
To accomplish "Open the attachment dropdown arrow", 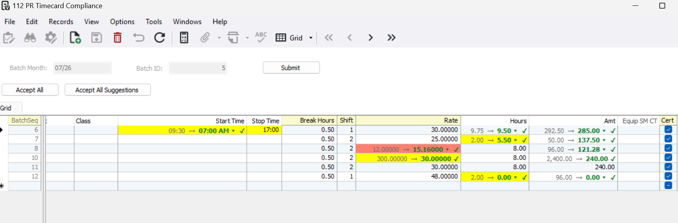I will tap(219, 38).
